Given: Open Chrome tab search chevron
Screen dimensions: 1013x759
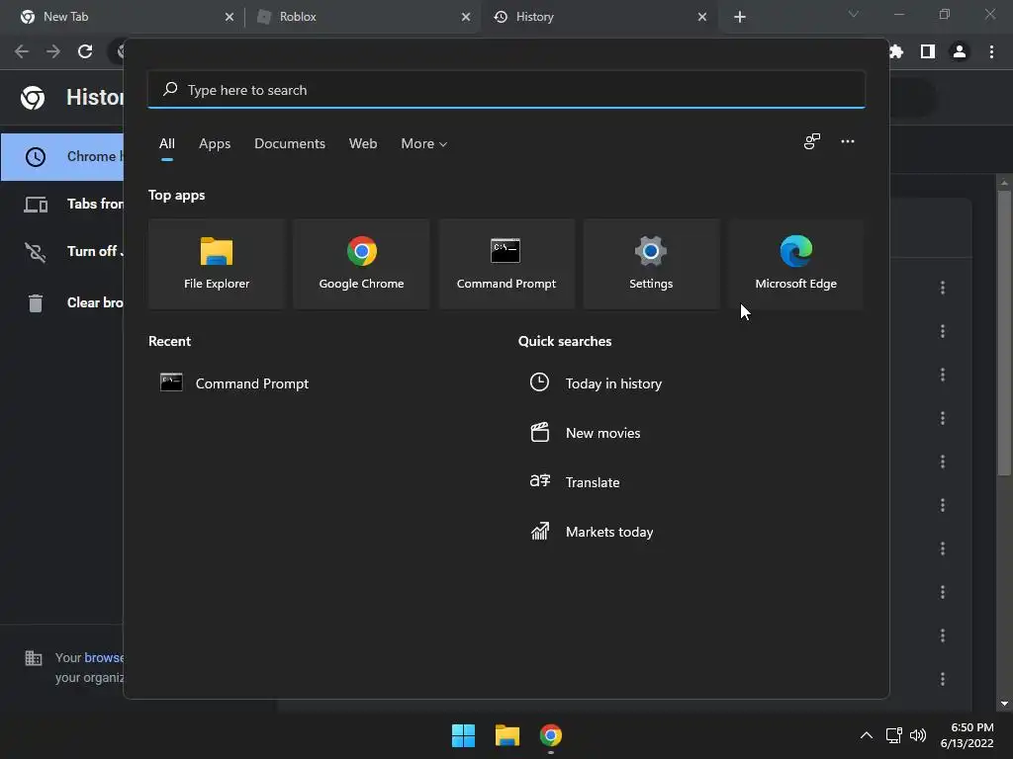Looking at the screenshot, I should 854,14.
